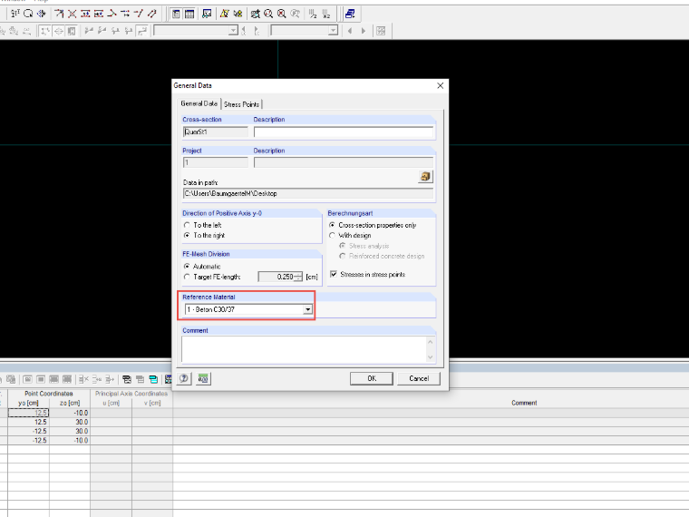Click the Comment box scroll down arrow
This screenshot has width=689, height=517.
431,357
